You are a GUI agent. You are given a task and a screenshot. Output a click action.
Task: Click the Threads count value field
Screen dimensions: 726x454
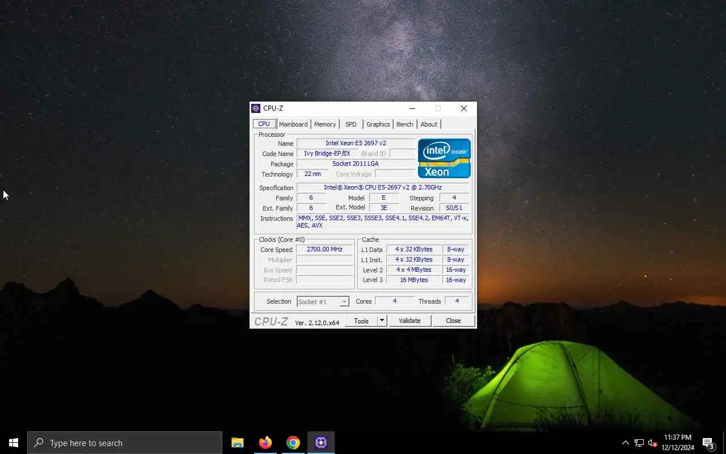[457, 301]
